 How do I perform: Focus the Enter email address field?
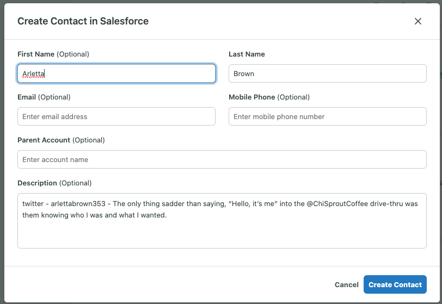click(x=116, y=116)
